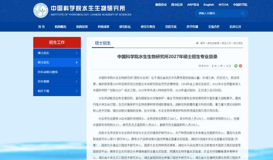Share the article via the green WeChat icon

pos(236,66)
